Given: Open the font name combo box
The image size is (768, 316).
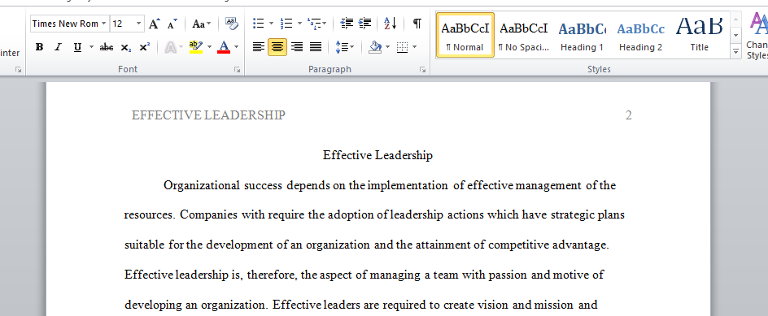Looking at the screenshot, I should point(69,24).
